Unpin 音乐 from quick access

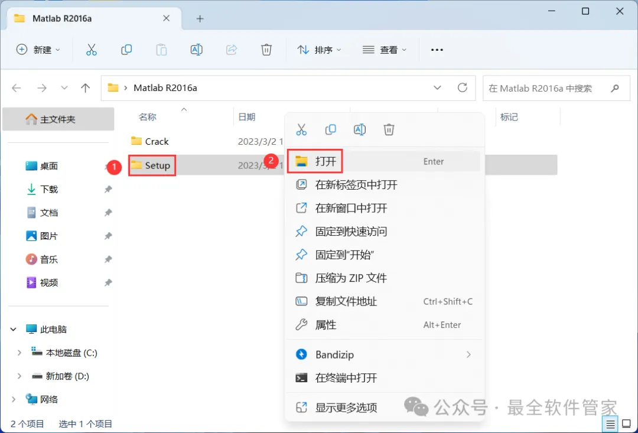point(108,259)
